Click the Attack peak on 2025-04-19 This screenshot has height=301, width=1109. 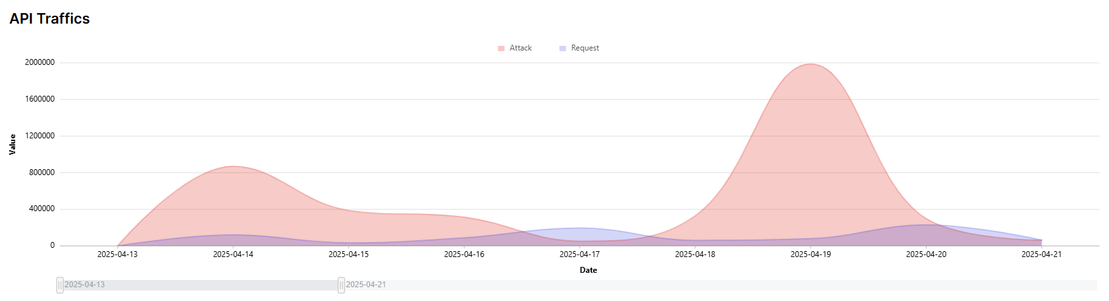811,64
